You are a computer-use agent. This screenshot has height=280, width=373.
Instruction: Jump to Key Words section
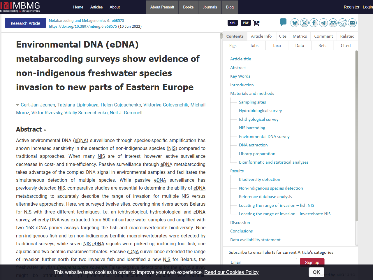click(240, 76)
